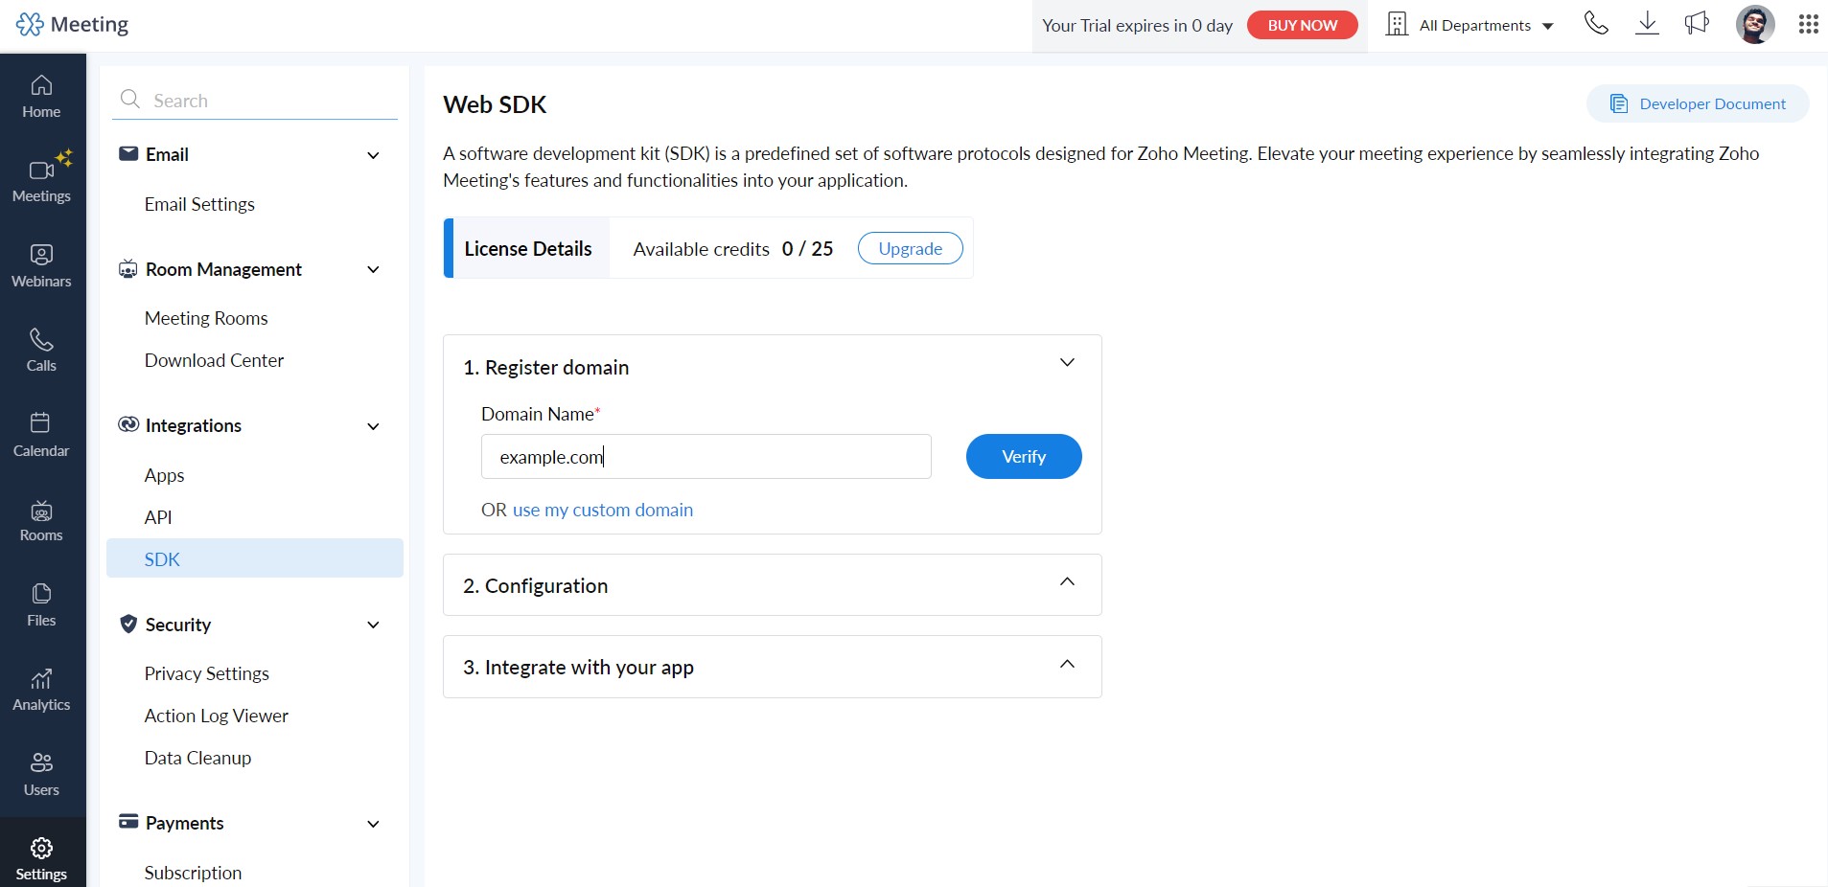Open the All Departments dropdown
Image resolution: width=1828 pixels, height=887 pixels.
pos(1471,25)
